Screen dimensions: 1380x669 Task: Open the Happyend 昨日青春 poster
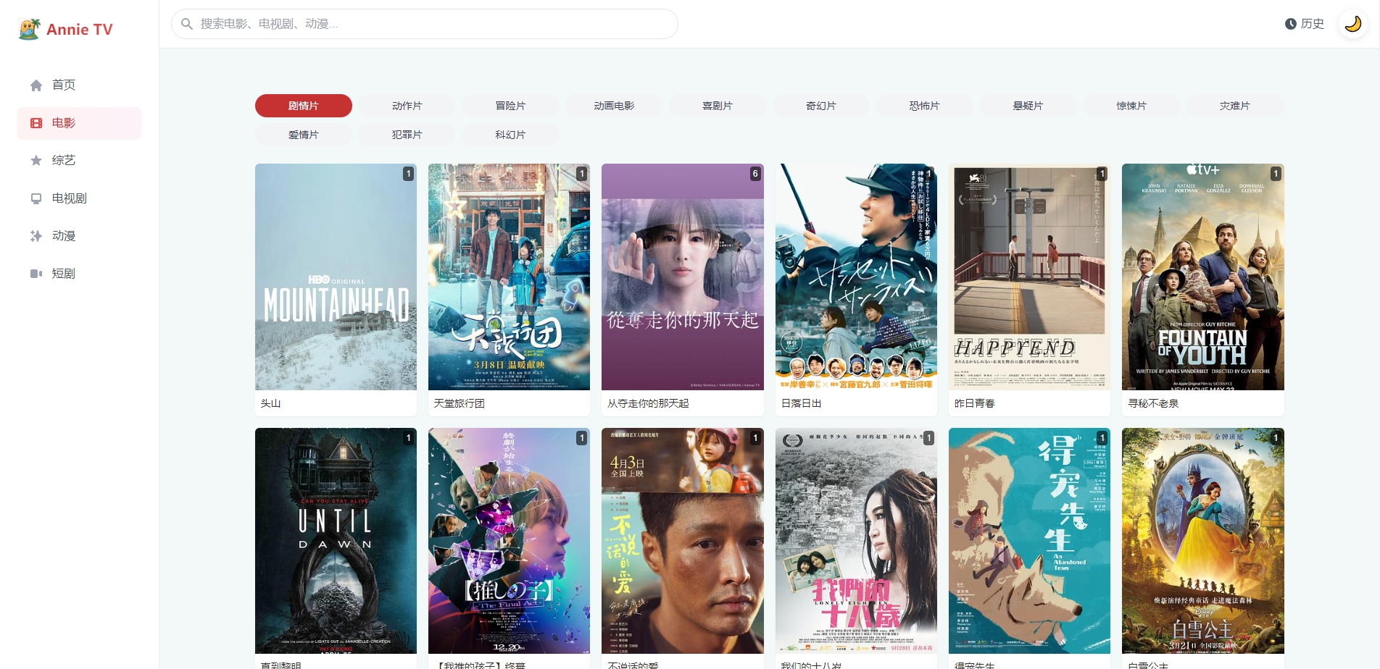(1029, 277)
